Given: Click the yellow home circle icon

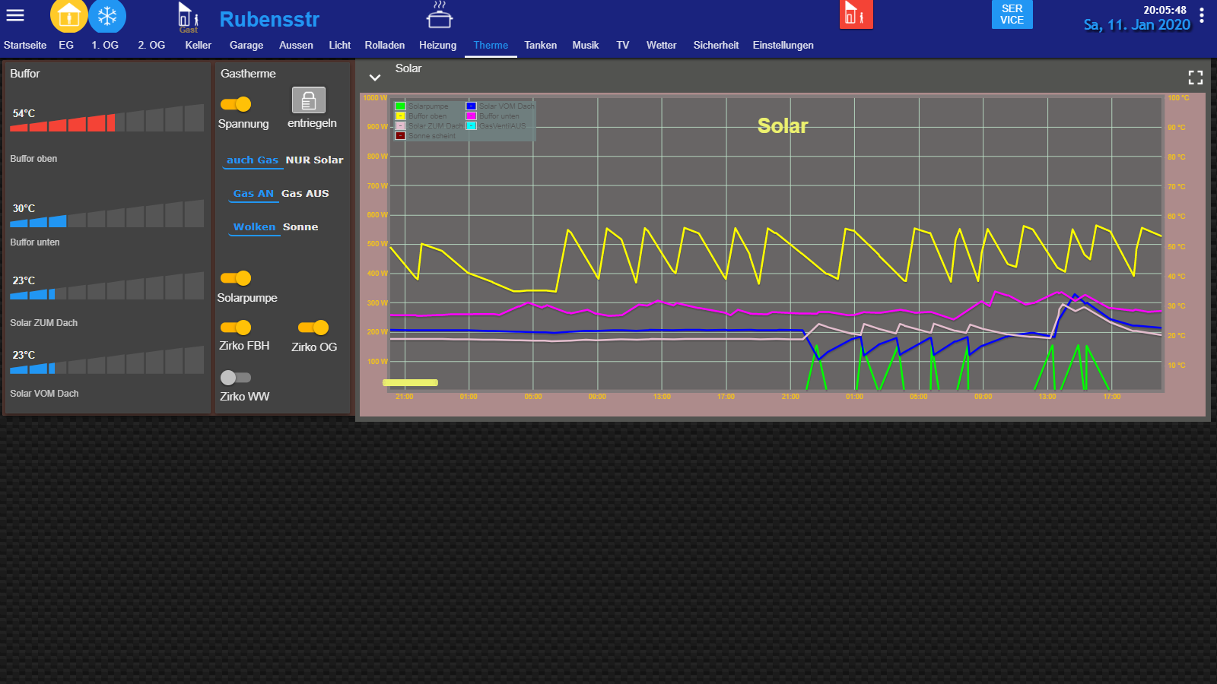Looking at the screenshot, I should (x=68, y=15).
